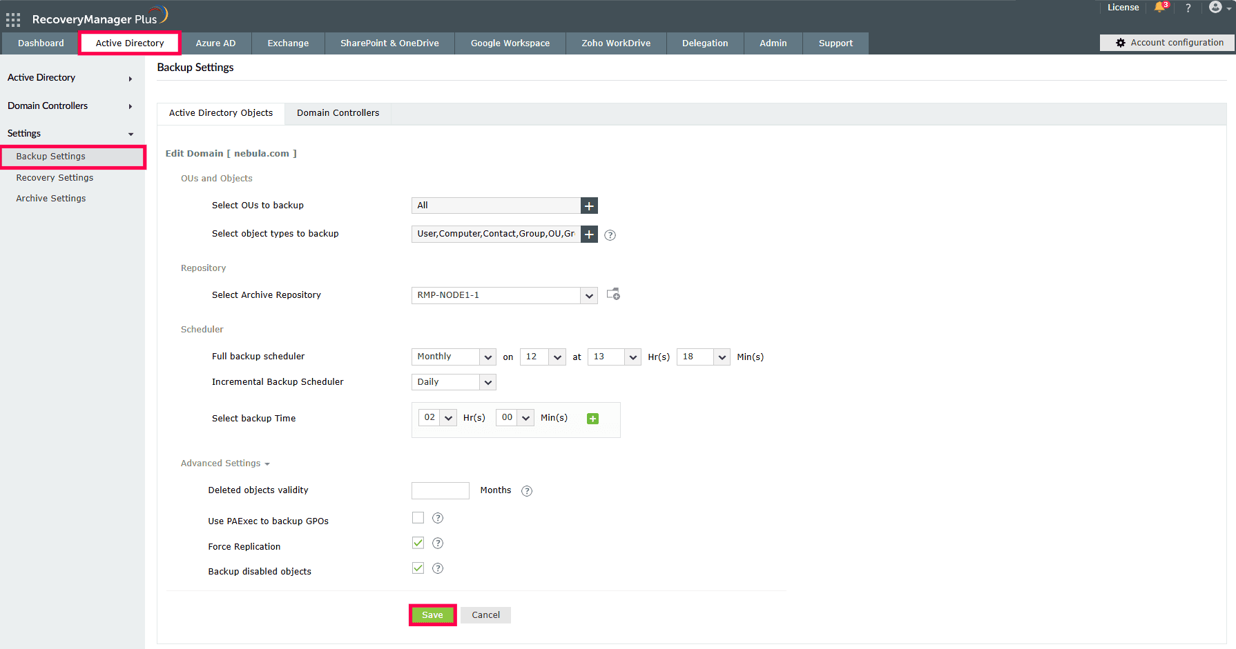Toggle the Force Replication checkbox
Image resolution: width=1236 pixels, height=649 pixels.
[x=418, y=543]
